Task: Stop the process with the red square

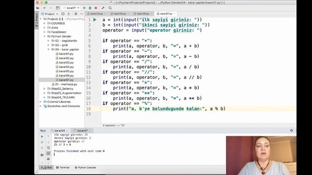Action: pyautogui.click(x=96, y=8)
